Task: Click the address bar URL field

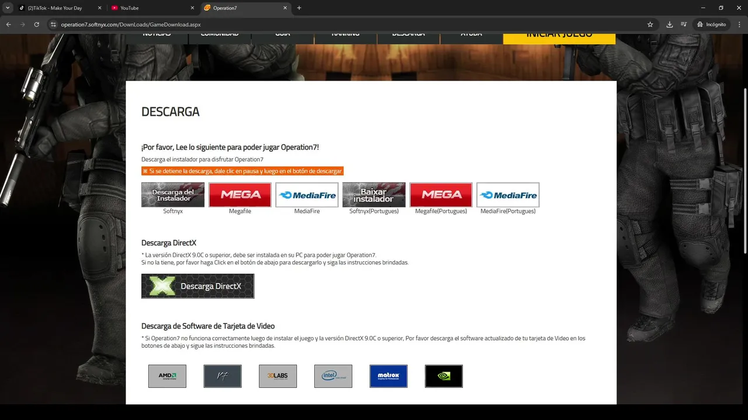Action: tap(351, 24)
